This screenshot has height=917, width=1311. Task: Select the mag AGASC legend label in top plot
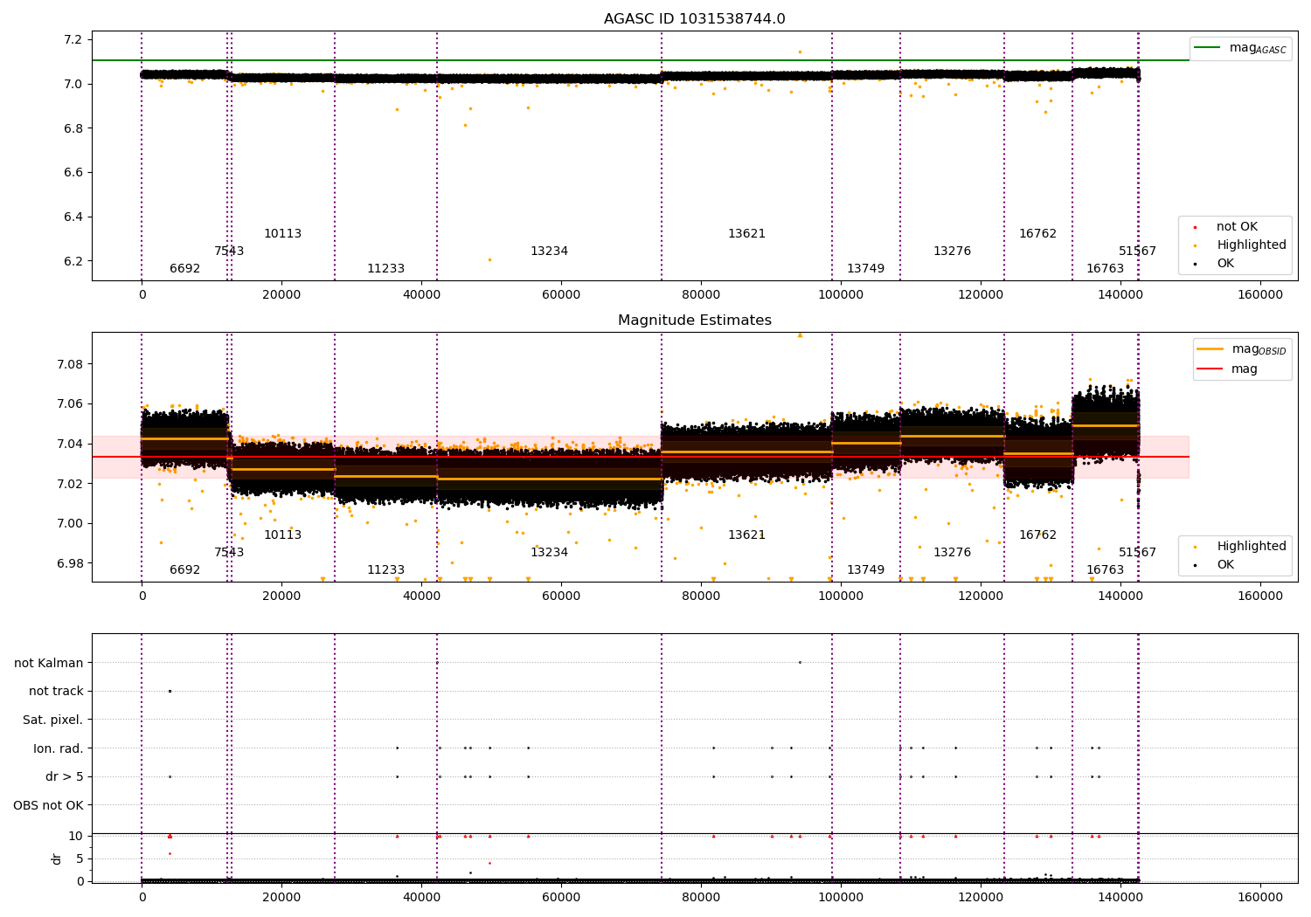coord(1258,48)
